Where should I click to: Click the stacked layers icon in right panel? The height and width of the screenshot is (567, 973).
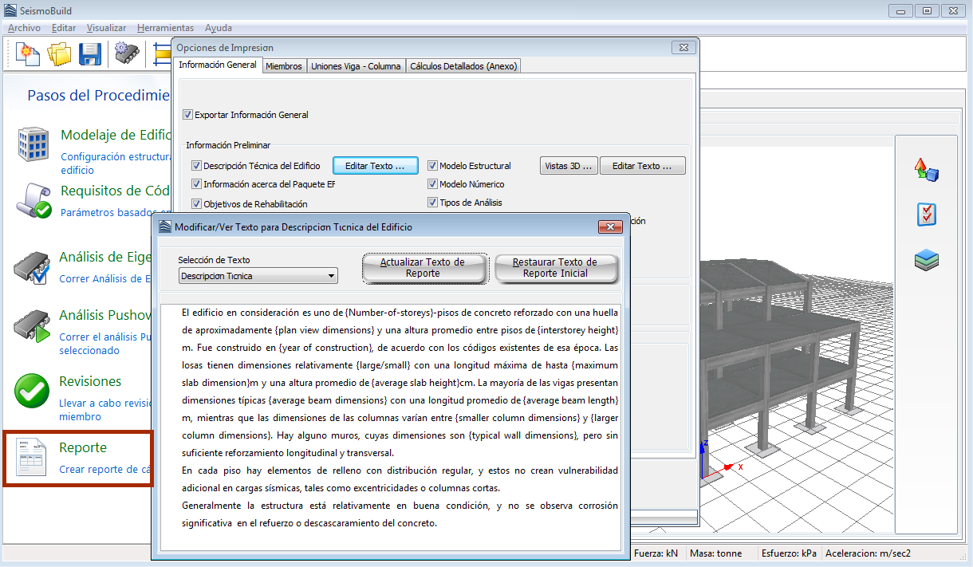[x=926, y=260]
